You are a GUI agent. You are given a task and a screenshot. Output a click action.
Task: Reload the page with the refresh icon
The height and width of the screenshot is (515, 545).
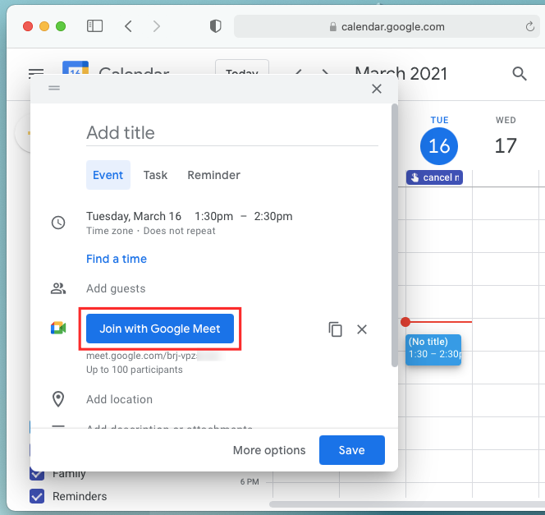click(x=529, y=26)
